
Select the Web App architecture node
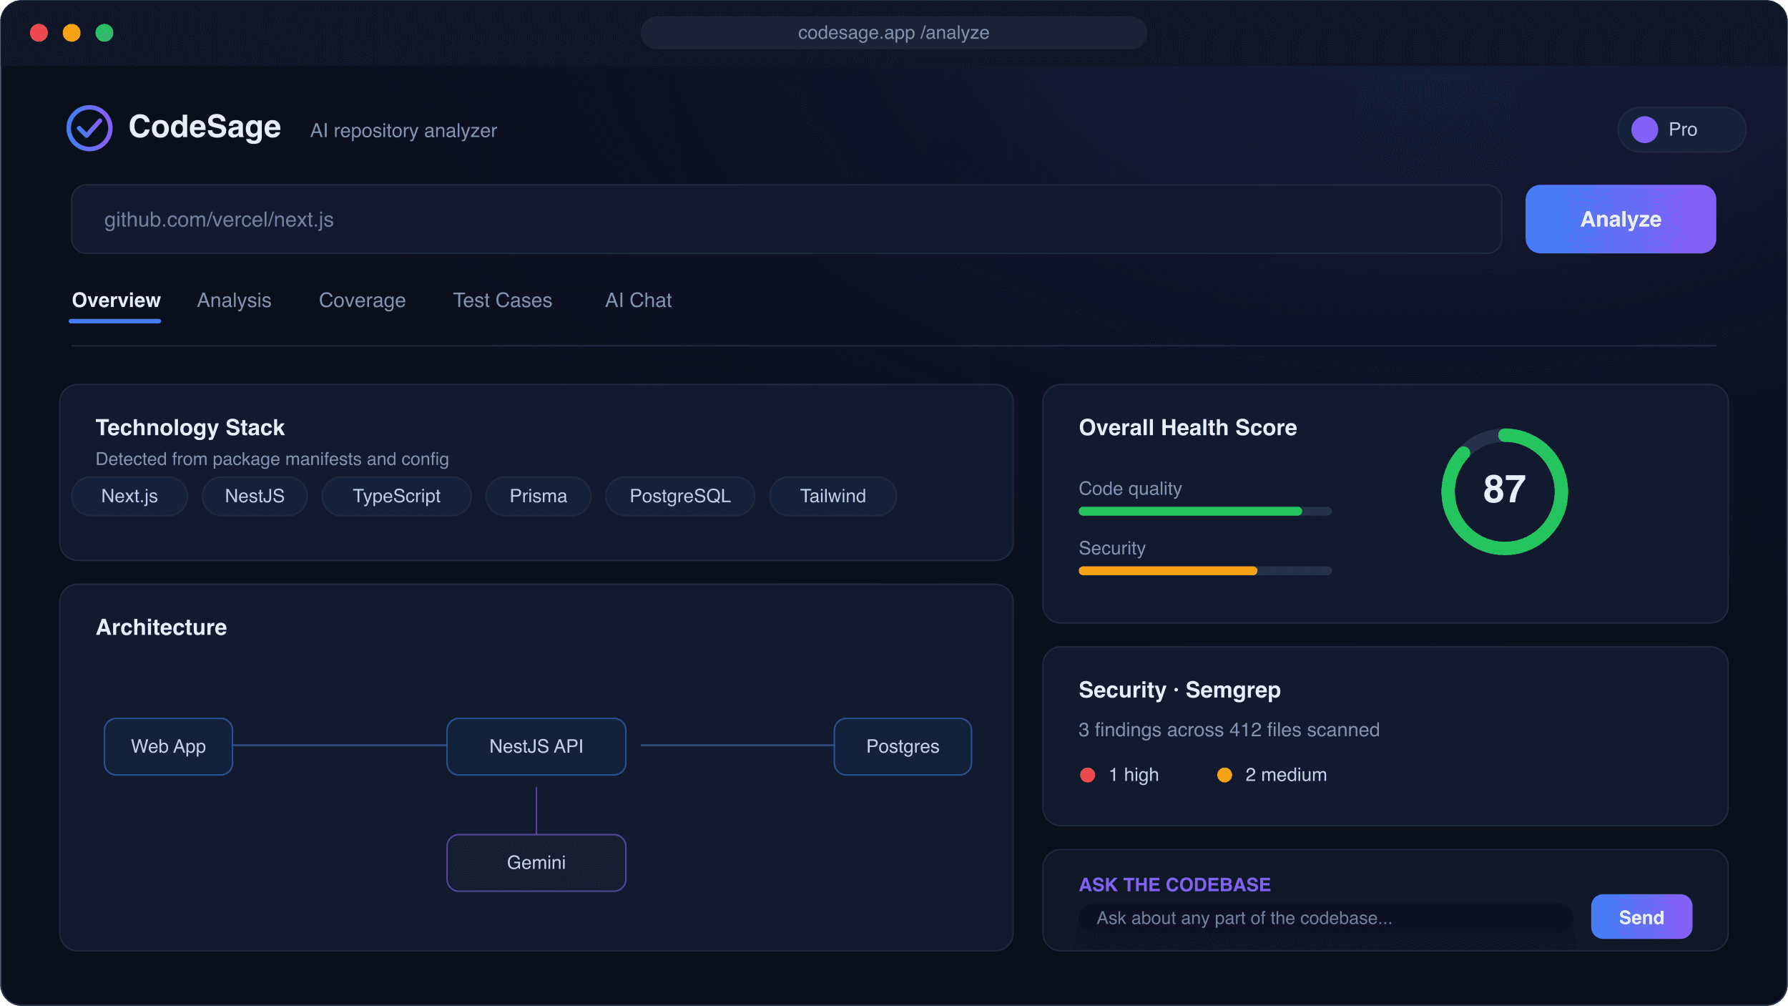168,746
